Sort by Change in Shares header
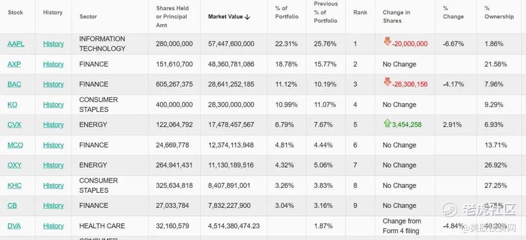 pos(396,17)
